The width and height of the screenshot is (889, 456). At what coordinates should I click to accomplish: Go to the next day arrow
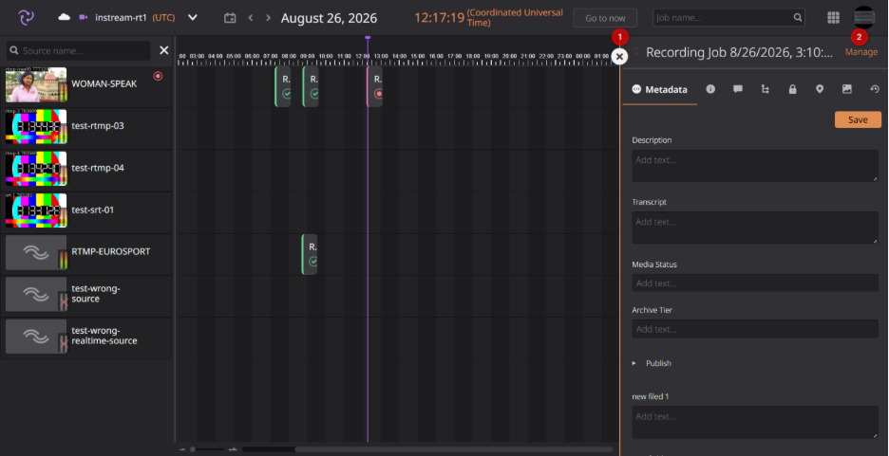[268, 17]
